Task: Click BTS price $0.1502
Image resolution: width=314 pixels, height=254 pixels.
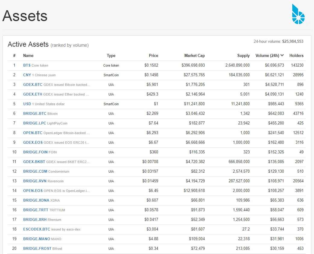Action: 151,65
